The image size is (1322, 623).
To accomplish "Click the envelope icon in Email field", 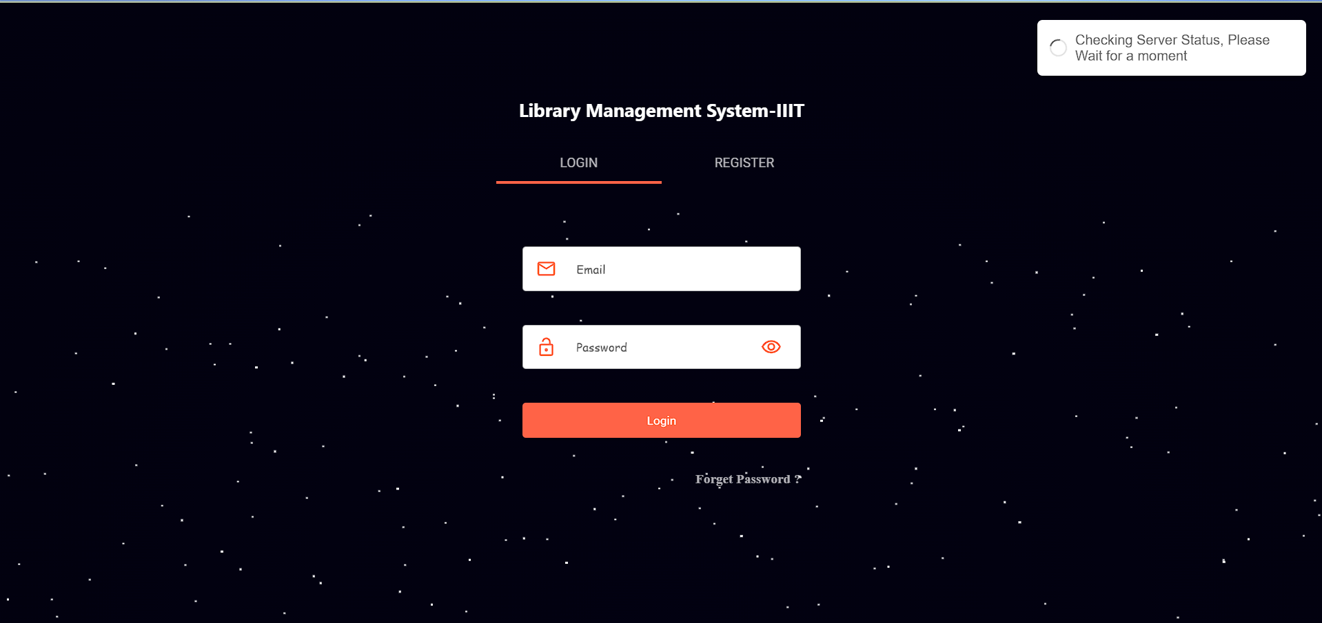I will tap(546, 268).
